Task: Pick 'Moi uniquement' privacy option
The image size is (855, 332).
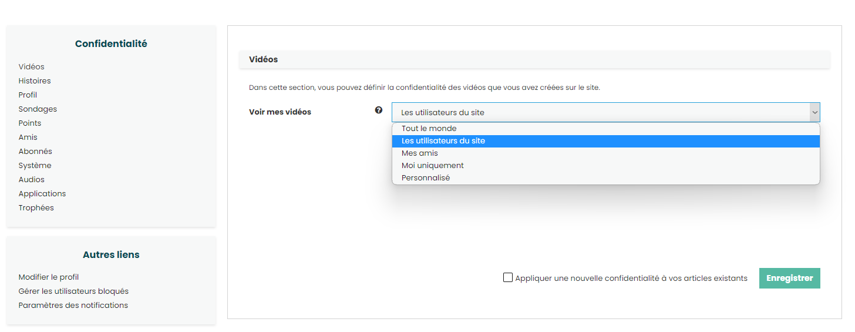Action: [432, 166]
